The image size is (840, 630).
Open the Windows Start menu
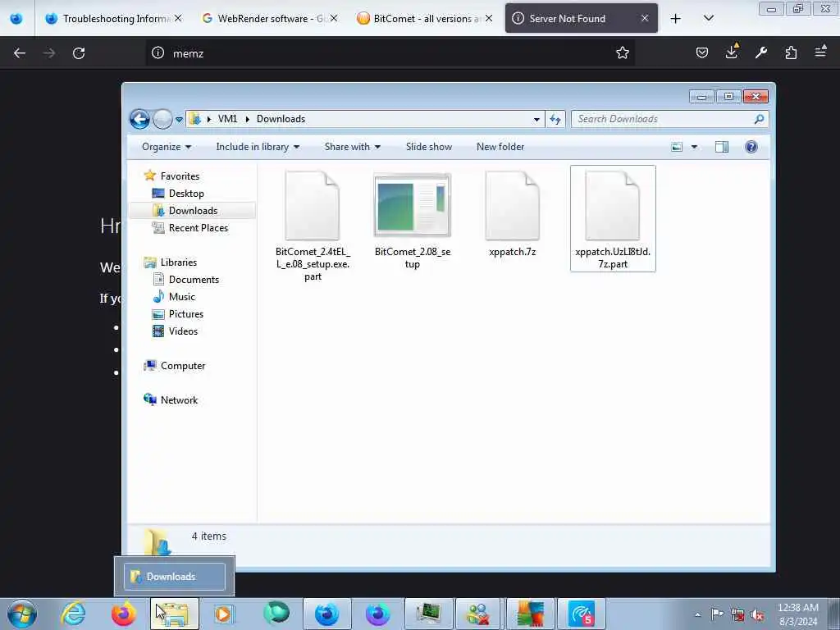tap(22, 614)
